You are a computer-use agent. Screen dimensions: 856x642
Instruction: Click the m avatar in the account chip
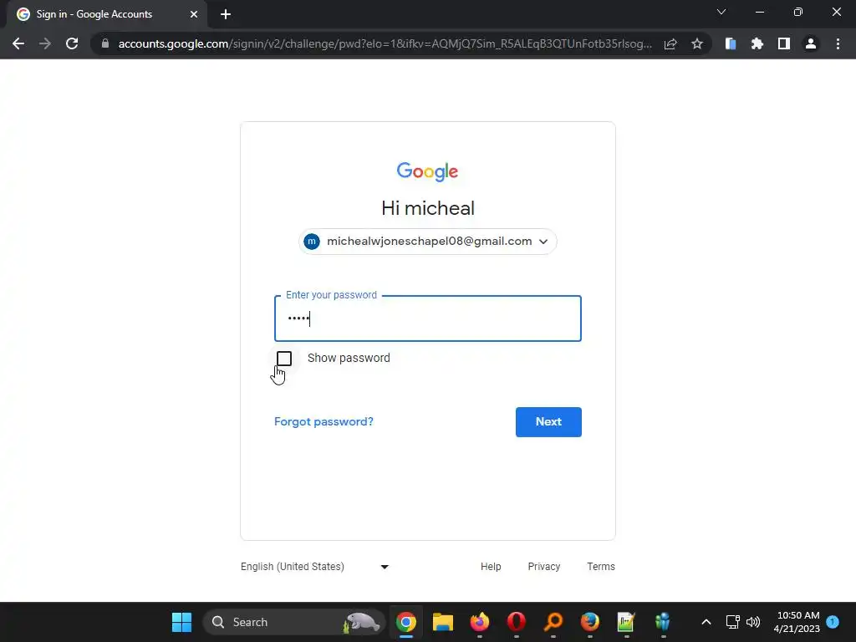click(312, 242)
